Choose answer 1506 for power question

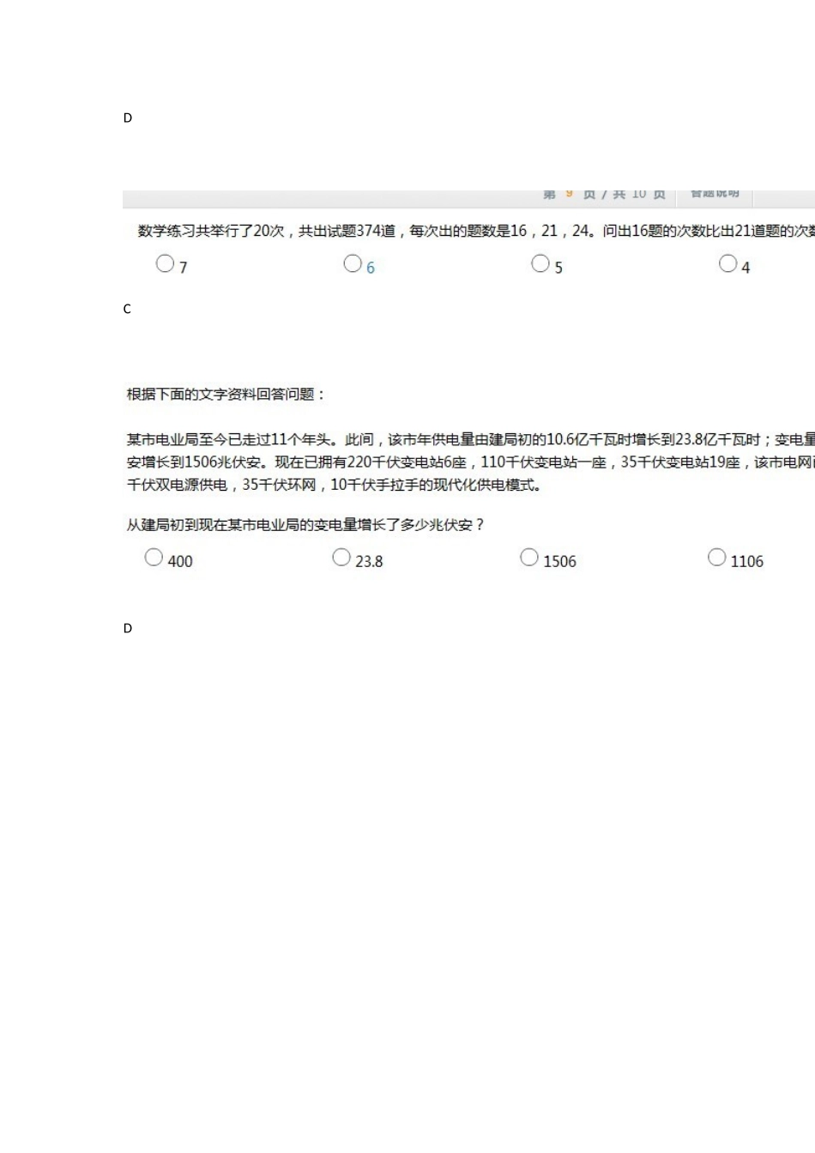529,558
